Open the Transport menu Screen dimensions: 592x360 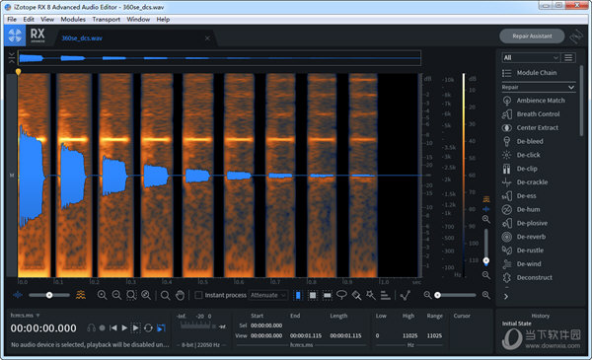click(x=107, y=20)
